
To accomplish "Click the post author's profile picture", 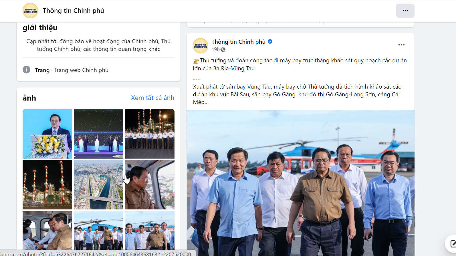I will (200, 45).
